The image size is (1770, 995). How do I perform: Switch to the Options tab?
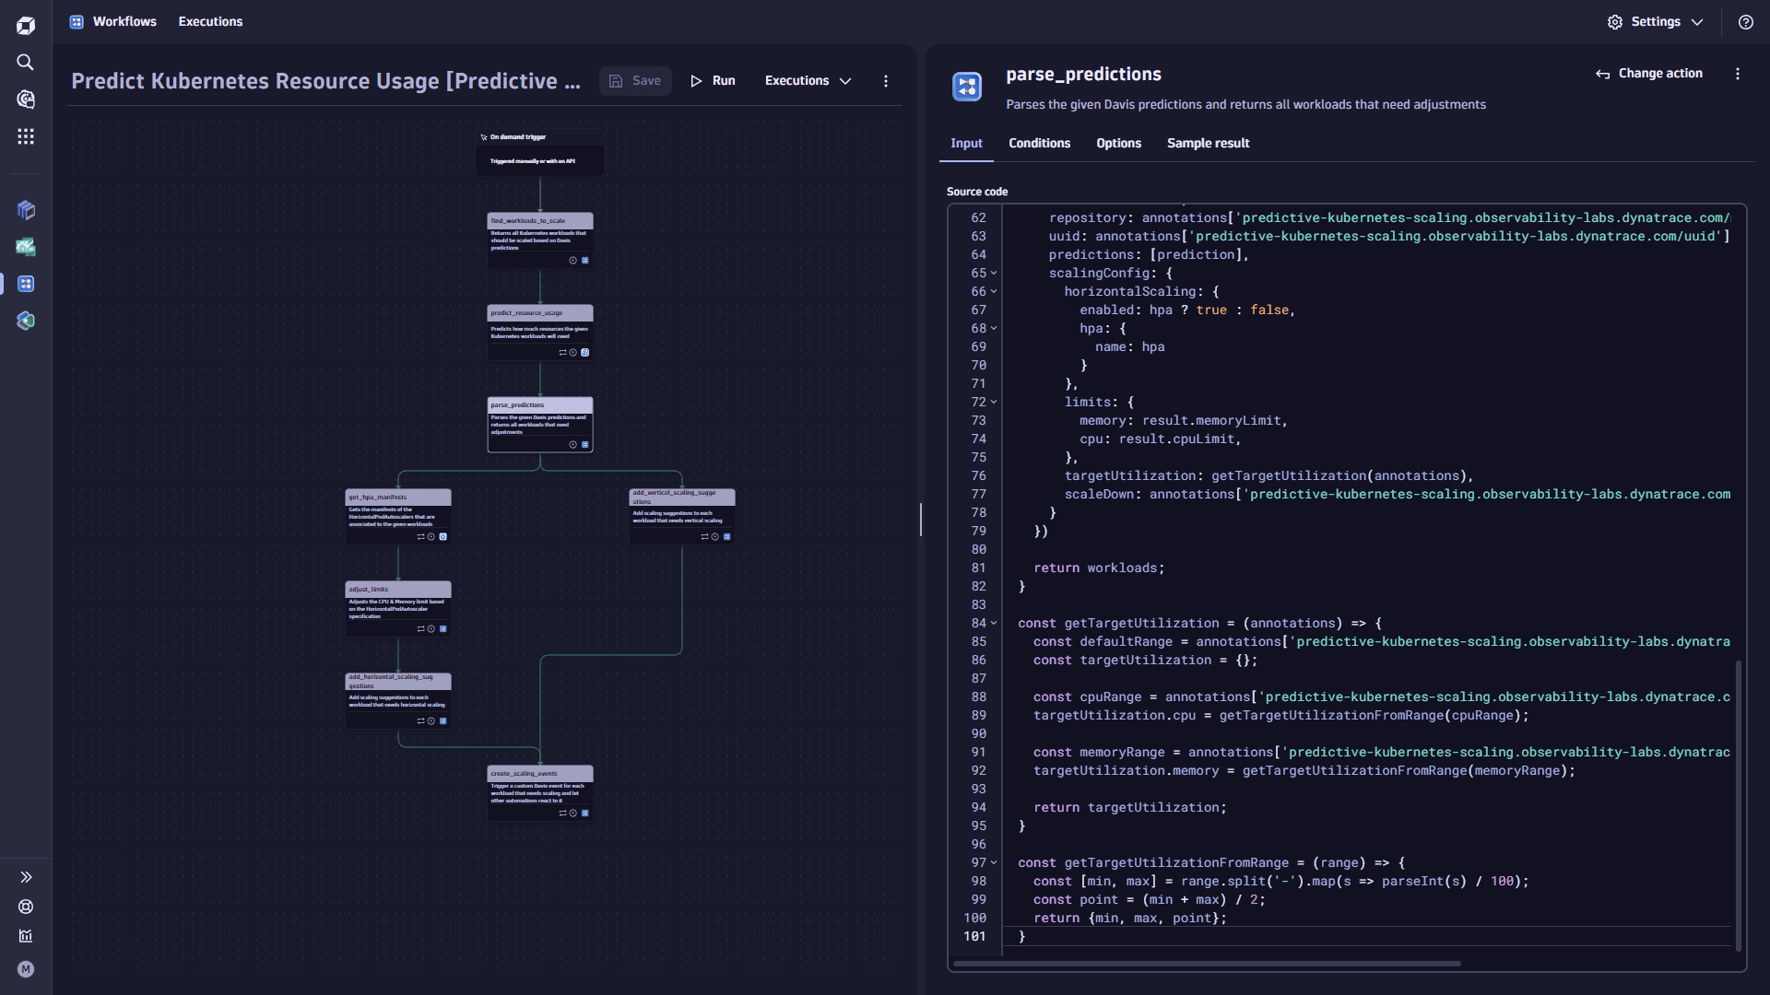[1118, 144]
